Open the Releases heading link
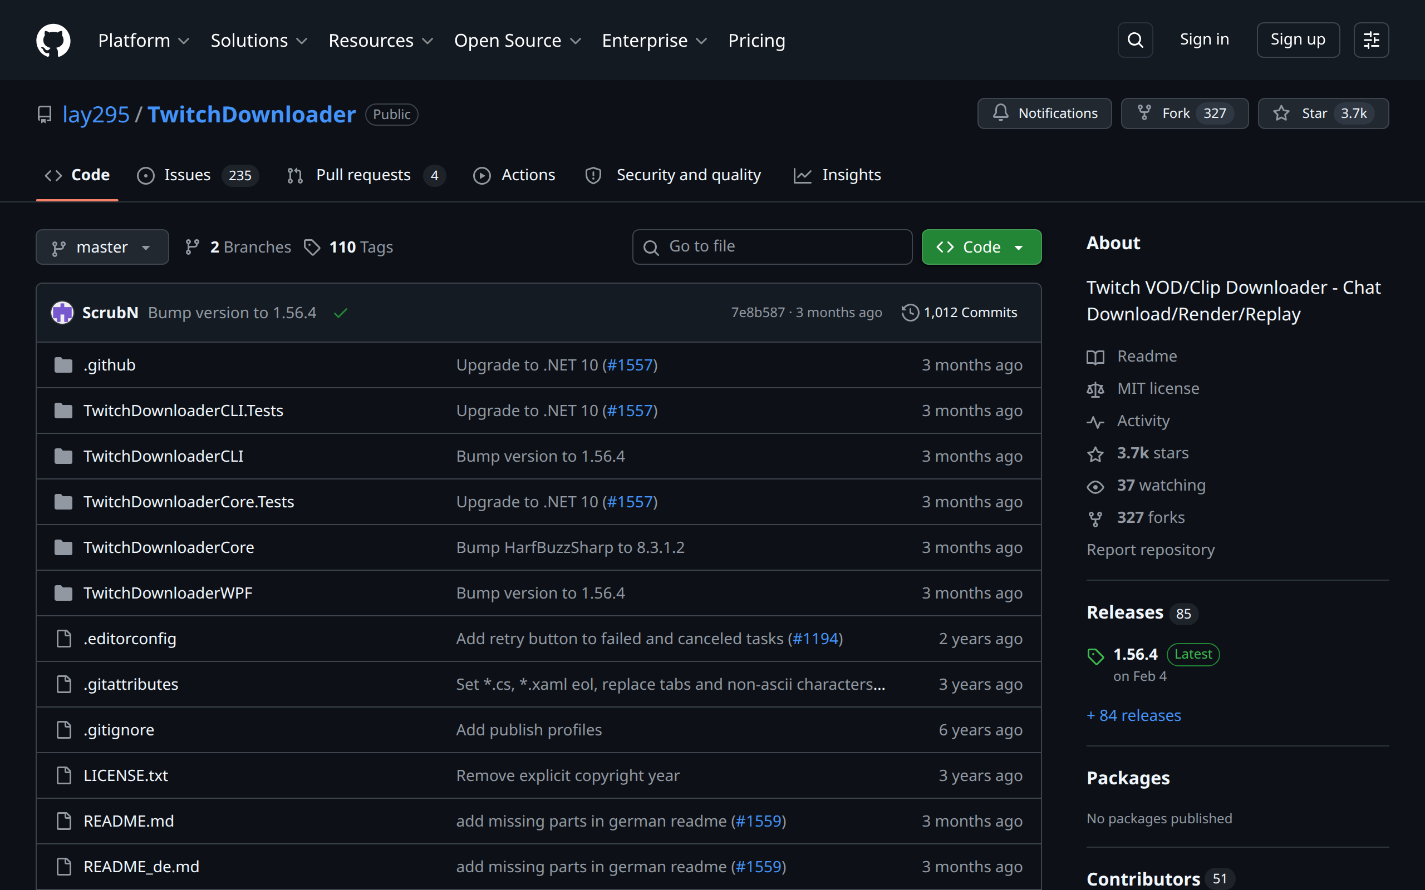 pyautogui.click(x=1142, y=613)
